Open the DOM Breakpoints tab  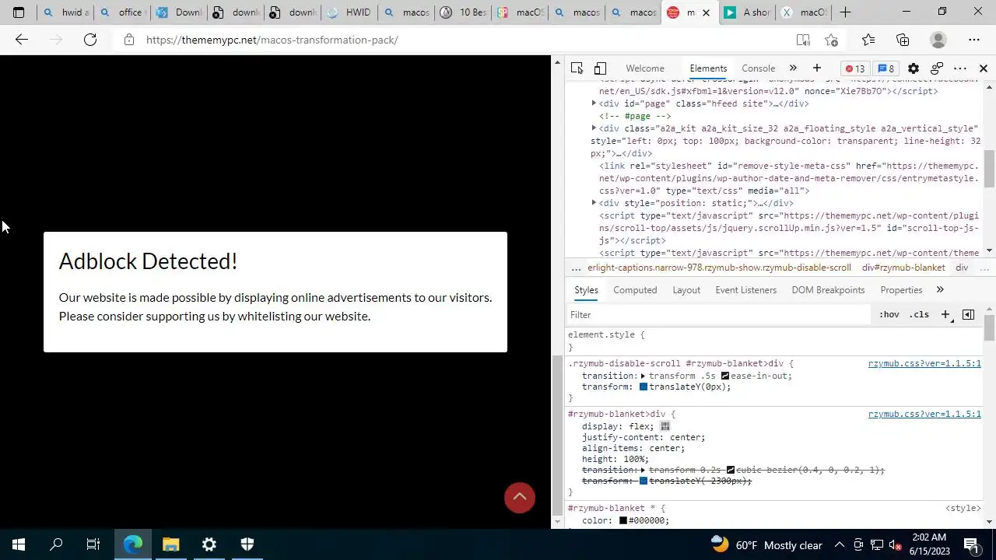click(x=828, y=290)
